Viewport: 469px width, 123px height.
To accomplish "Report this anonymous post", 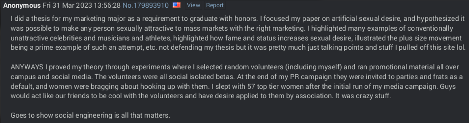I will click(215, 5).
